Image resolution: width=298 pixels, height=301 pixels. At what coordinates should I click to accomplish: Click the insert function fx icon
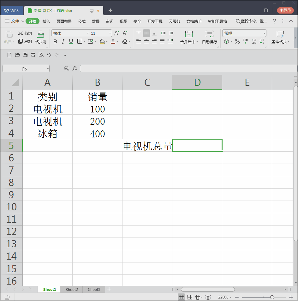pos(75,69)
